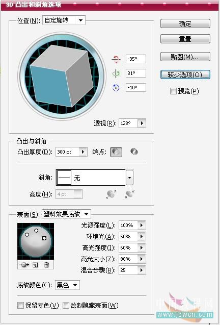Click the 混合步骤 field showing 25
The width and height of the screenshot is (220, 325).
[128, 270]
